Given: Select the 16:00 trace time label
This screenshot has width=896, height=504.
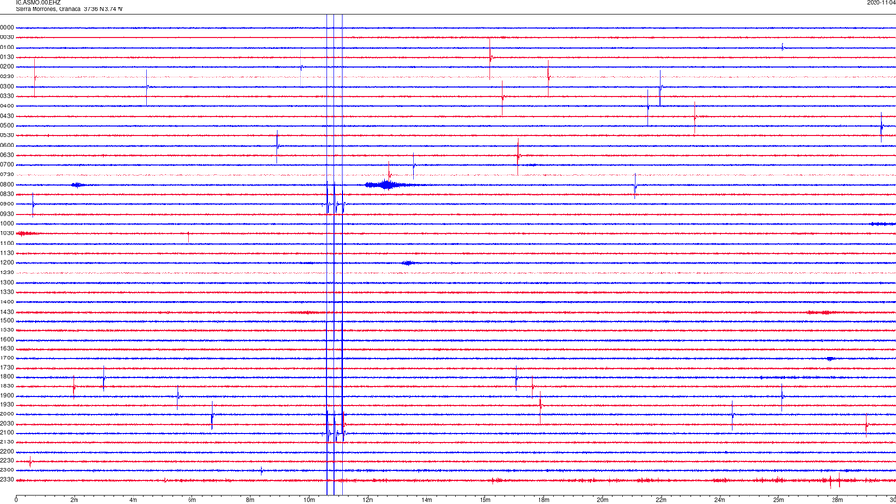Looking at the screenshot, I should pyautogui.click(x=7, y=340).
